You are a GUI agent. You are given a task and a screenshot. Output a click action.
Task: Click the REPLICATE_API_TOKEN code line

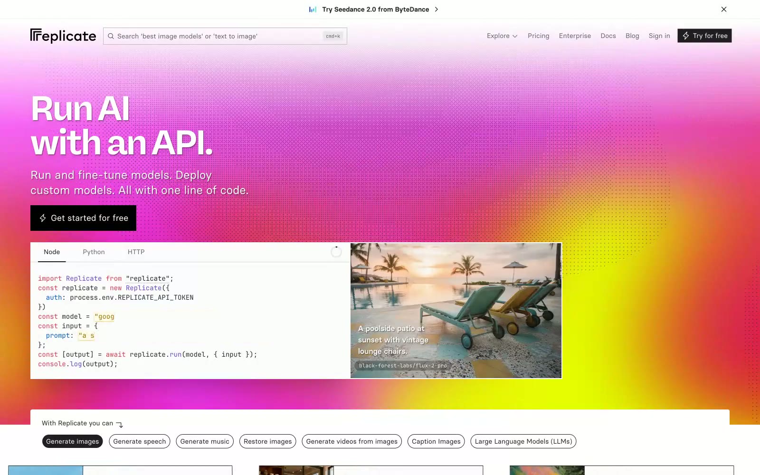tap(120, 297)
